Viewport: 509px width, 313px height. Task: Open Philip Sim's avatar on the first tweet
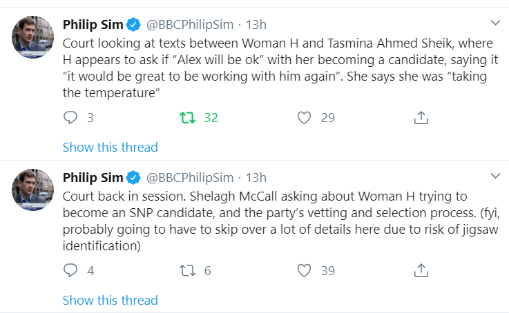(x=32, y=37)
